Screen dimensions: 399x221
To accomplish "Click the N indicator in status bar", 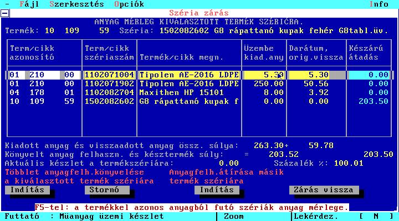I will (376, 217).
